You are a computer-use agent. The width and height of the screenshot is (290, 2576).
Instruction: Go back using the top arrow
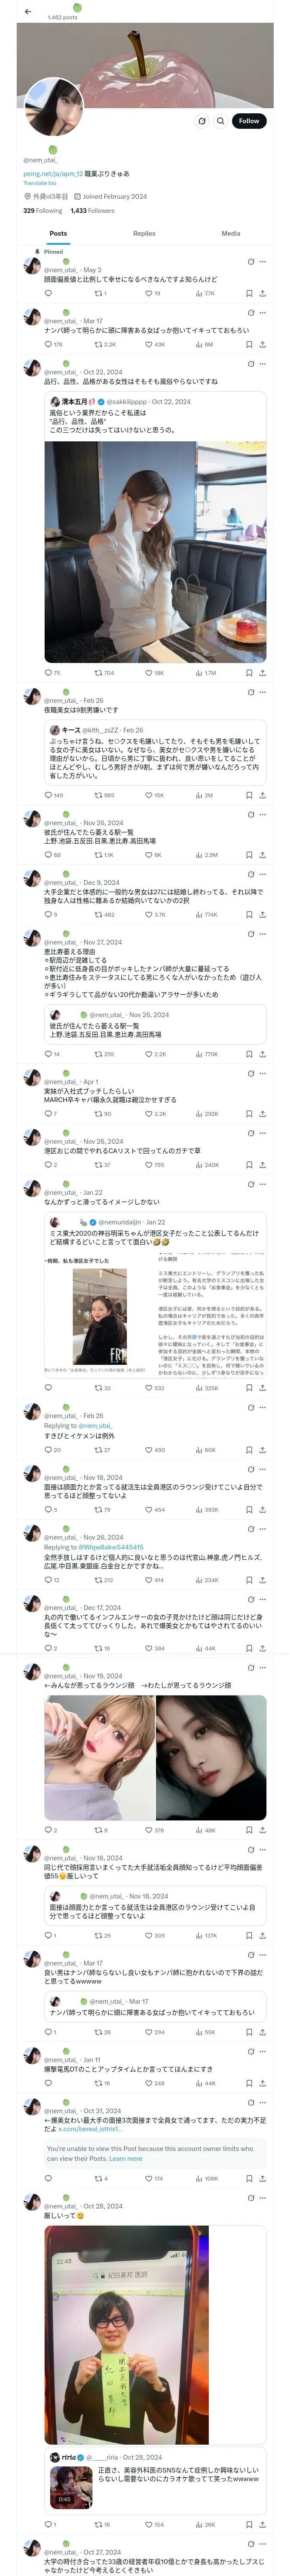28,11
